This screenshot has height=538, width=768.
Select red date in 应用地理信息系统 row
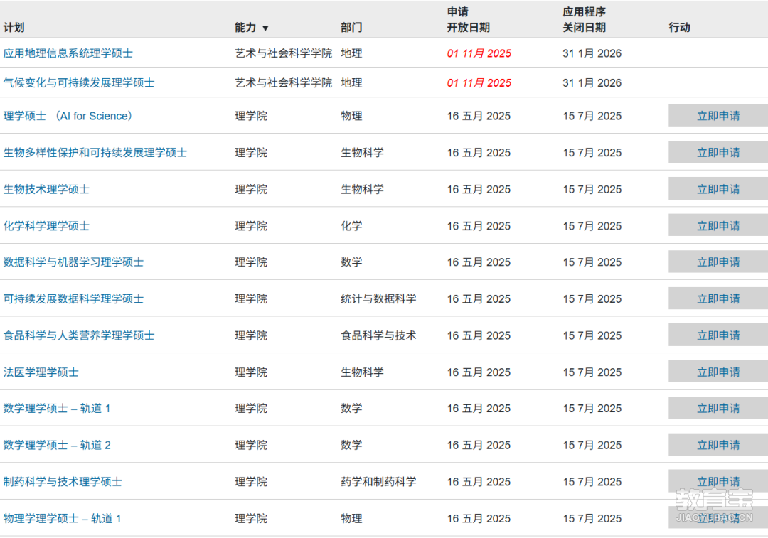(479, 53)
